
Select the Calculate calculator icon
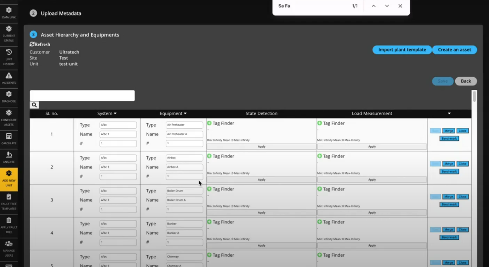[9, 138]
